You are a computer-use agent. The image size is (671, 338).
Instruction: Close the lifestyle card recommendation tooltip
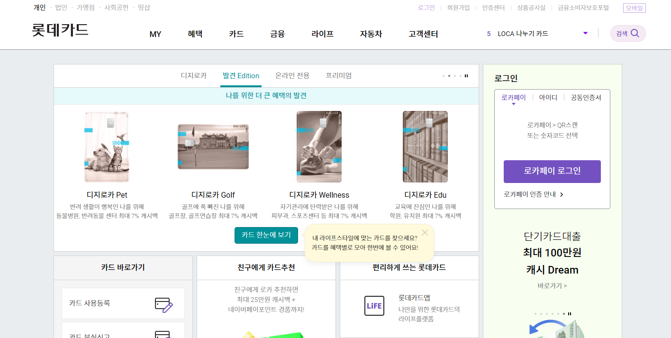(x=425, y=232)
